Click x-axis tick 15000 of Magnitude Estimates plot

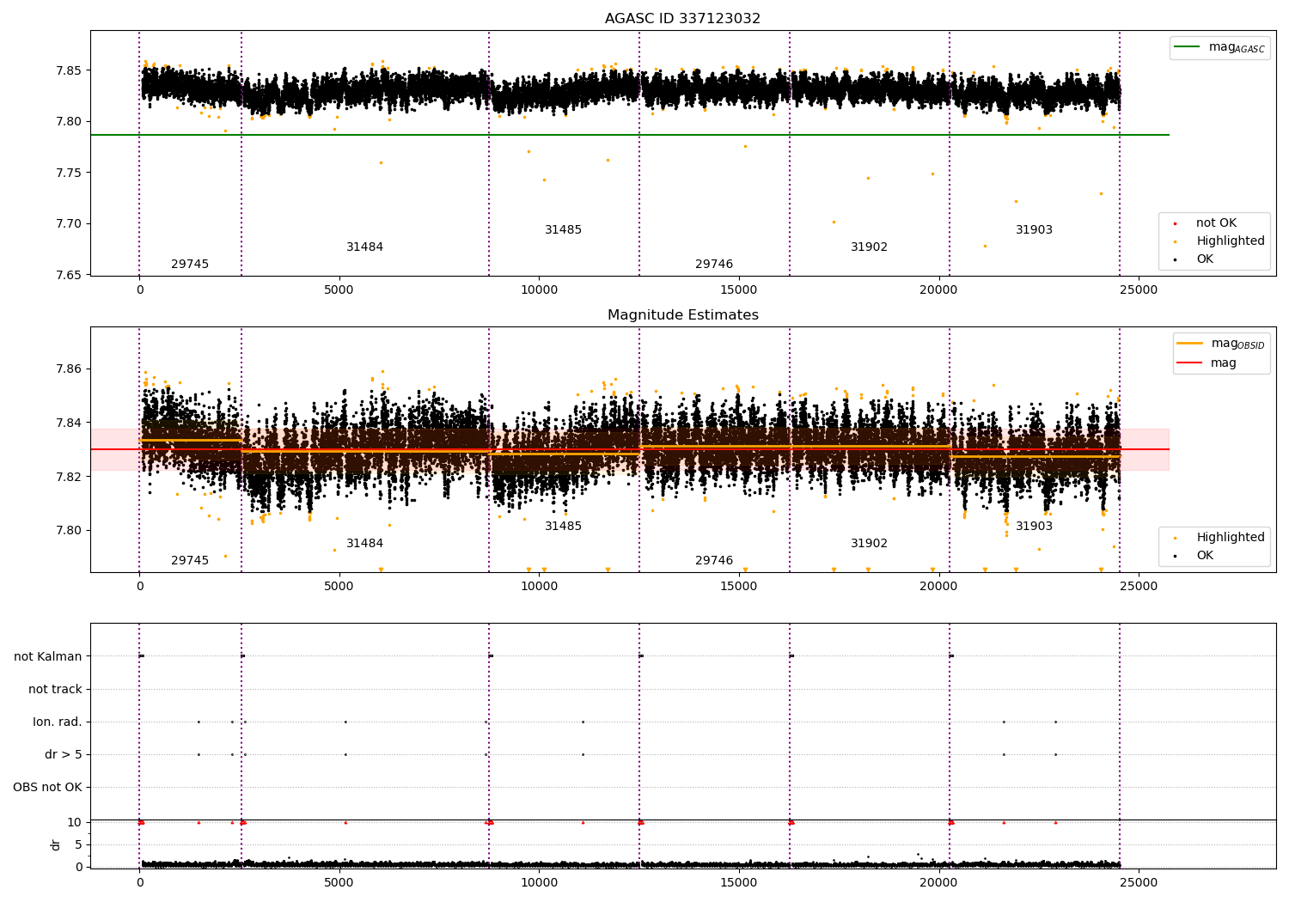[739, 587]
